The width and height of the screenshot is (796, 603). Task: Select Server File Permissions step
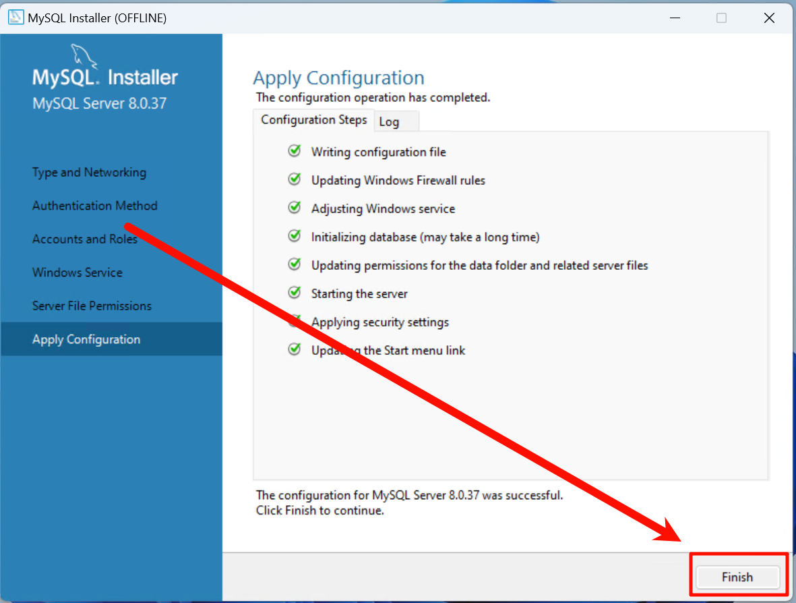click(92, 306)
